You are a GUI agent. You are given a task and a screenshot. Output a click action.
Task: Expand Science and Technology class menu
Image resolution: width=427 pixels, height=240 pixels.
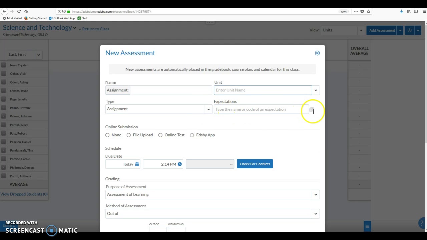(75, 28)
